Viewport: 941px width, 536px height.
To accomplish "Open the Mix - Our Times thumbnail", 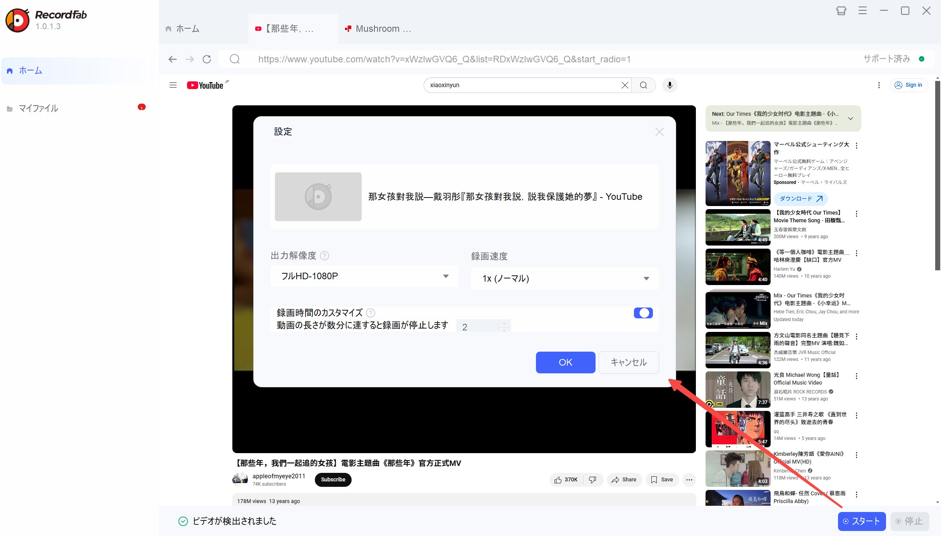I will 738,309.
